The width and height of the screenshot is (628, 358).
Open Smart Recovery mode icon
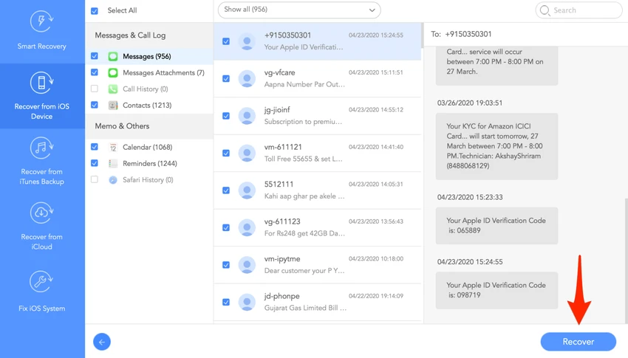[x=41, y=21]
